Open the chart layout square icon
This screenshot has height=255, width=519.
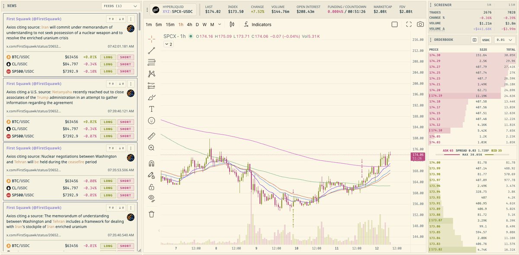coord(394,25)
